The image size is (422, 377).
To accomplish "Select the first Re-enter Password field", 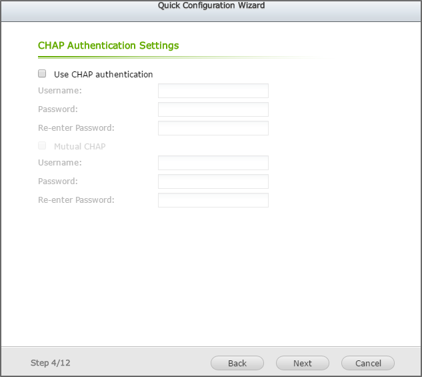I will 213,128.
